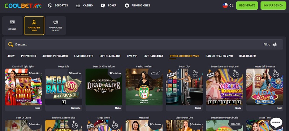The image size is (289, 131).
Task: Click the Iniciar Sesión button
Action: (273, 5)
